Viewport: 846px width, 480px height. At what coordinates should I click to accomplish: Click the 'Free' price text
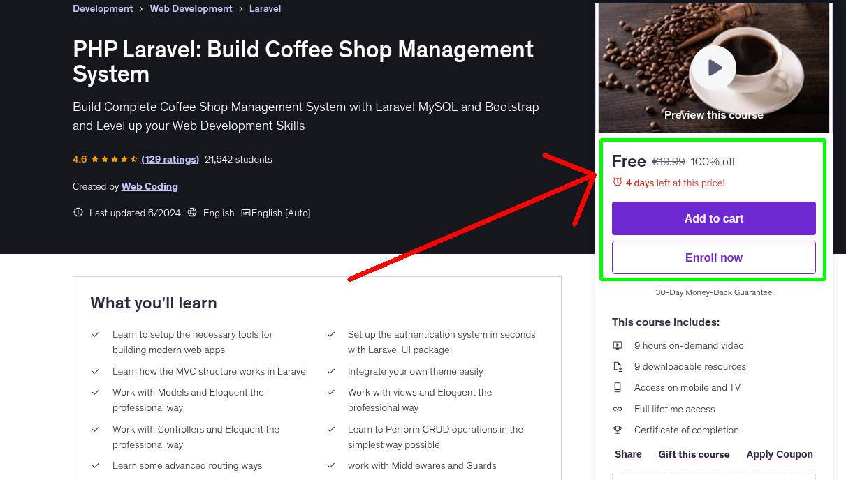click(629, 161)
